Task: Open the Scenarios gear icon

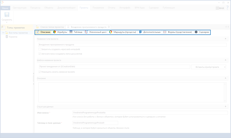Action: pos(196,32)
